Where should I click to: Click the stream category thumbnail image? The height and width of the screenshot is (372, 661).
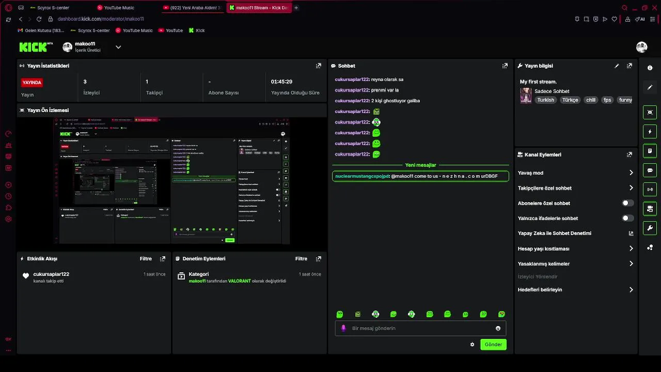coord(526,96)
